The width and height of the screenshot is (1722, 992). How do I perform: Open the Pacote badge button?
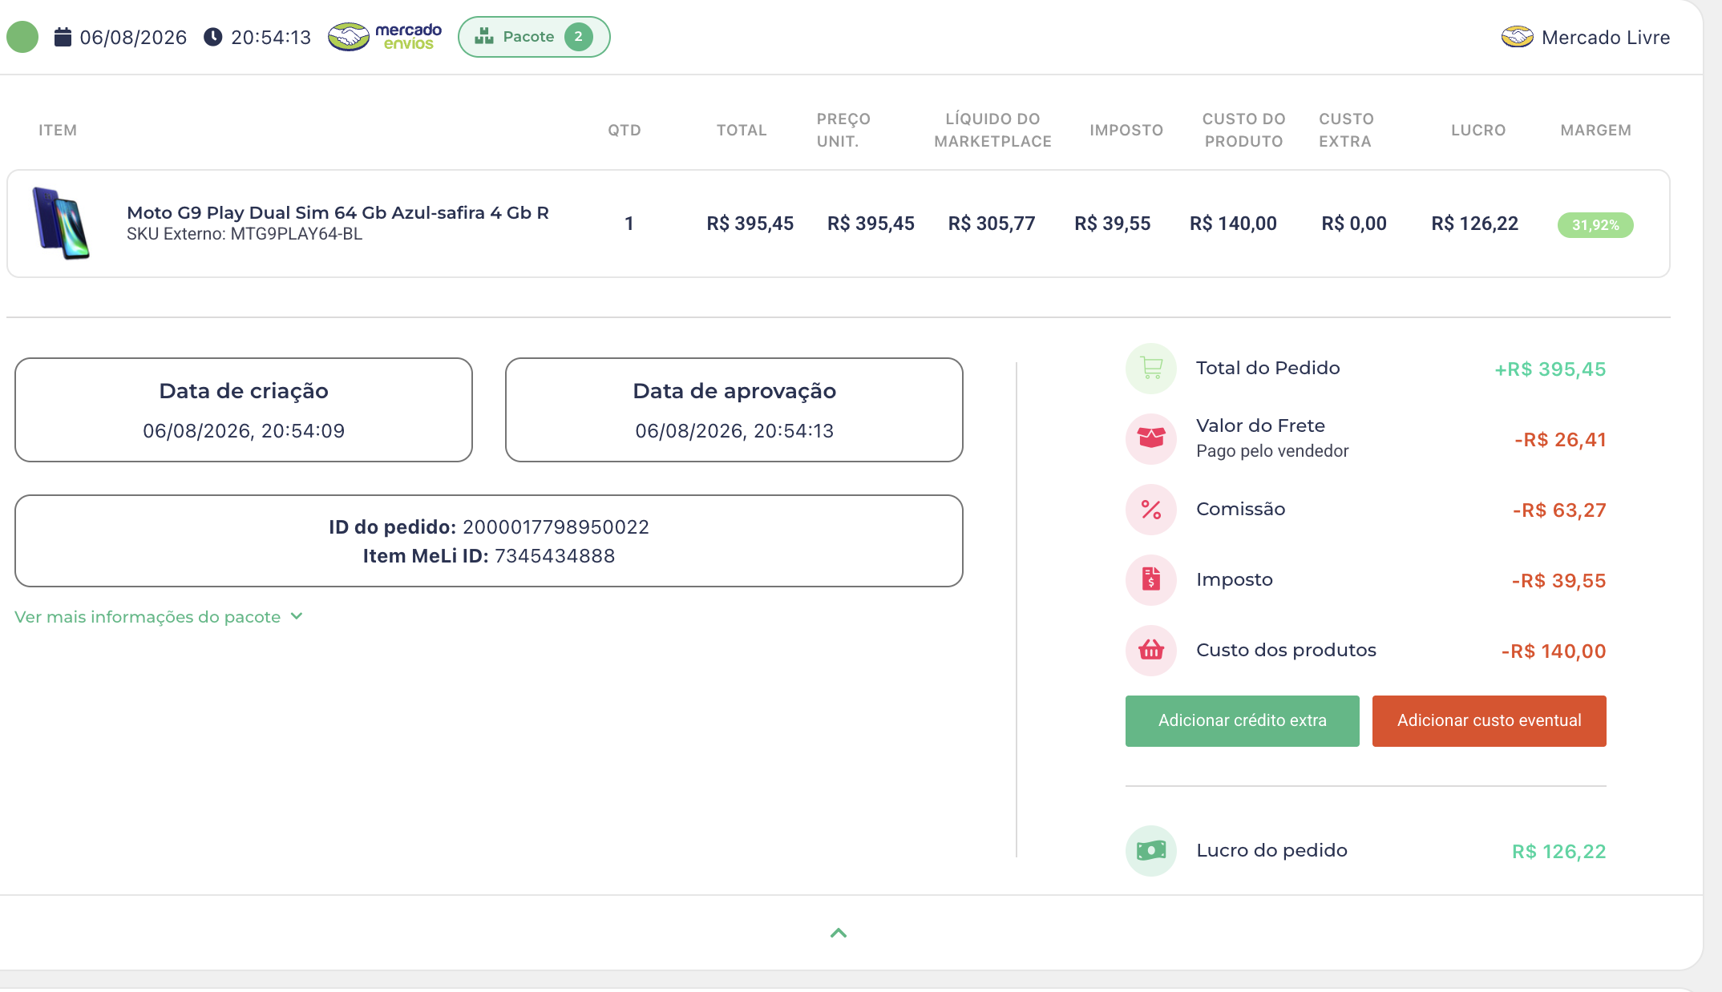tap(534, 37)
